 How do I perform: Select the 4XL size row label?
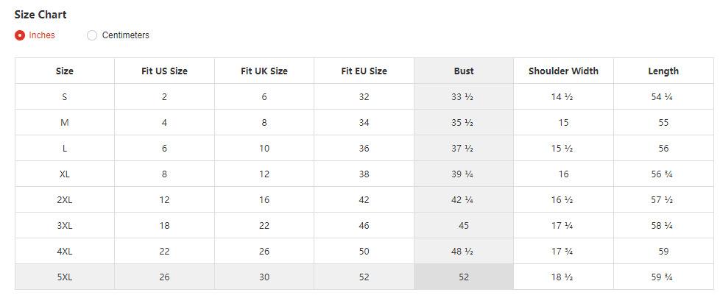click(x=65, y=252)
